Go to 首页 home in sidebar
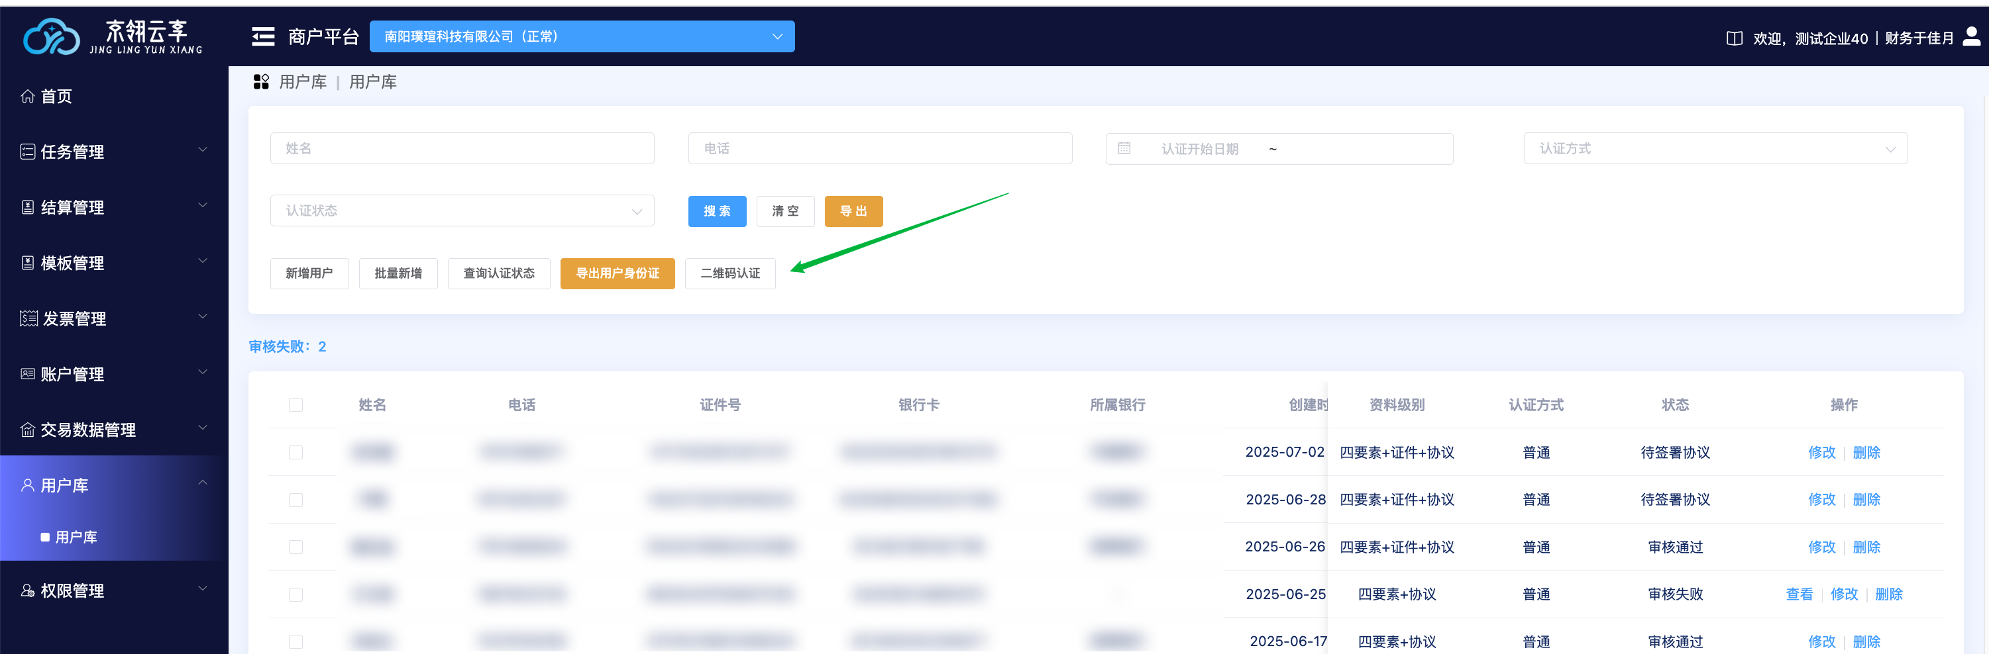 click(x=56, y=97)
